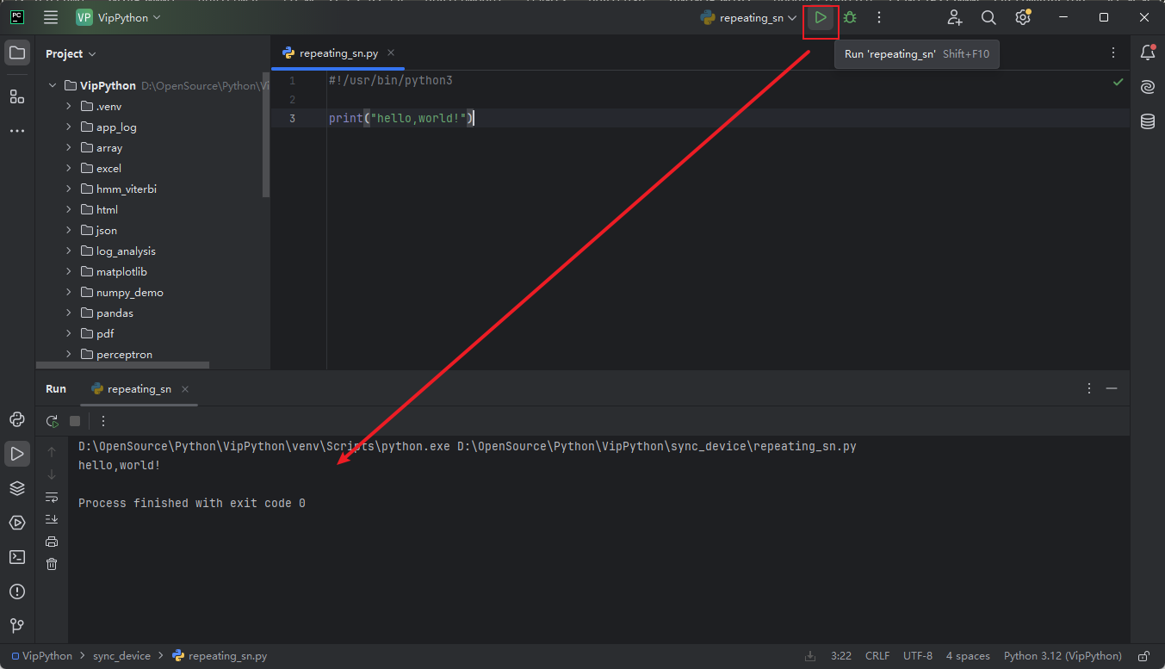Open IDE settings gear icon
The width and height of the screenshot is (1165, 669).
point(1023,17)
